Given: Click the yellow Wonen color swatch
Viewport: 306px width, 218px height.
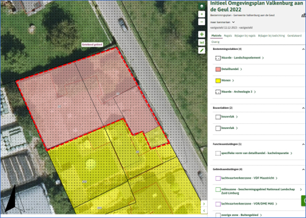Looking at the screenshot, I should (x=218, y=80).
